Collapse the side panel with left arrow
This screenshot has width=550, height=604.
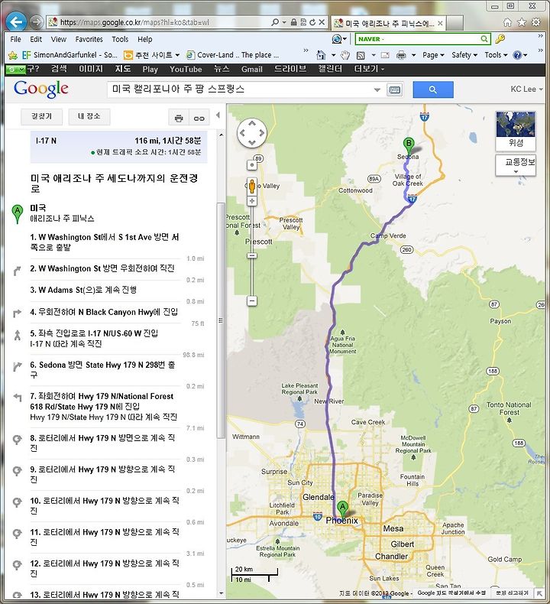[x=218, y=115]
